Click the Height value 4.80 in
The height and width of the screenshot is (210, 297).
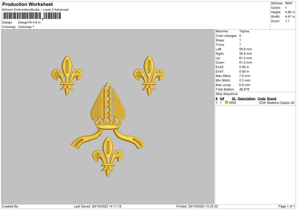[290, 12]
